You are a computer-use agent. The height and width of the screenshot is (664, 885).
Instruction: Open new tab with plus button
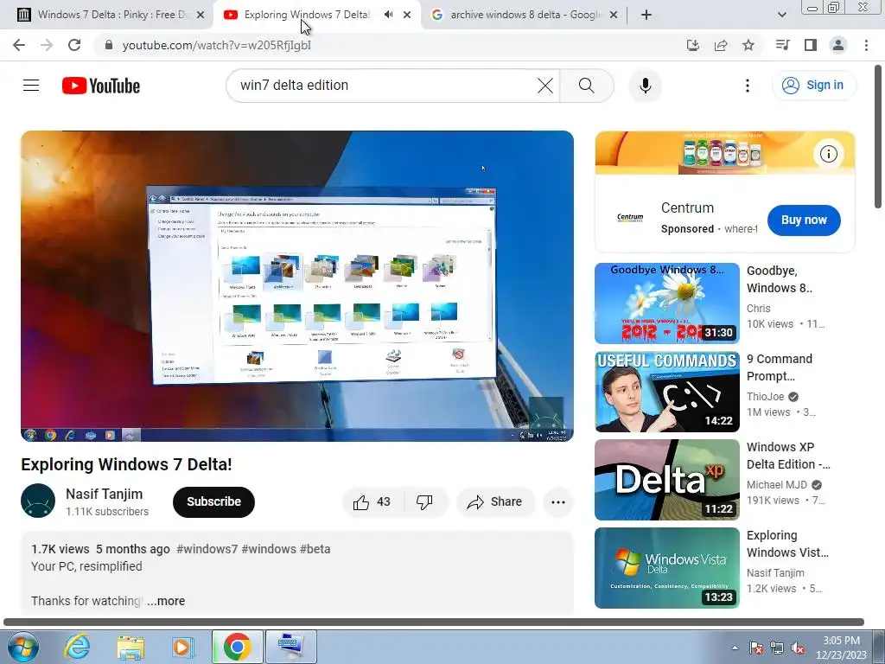click(x=646, y=15)
